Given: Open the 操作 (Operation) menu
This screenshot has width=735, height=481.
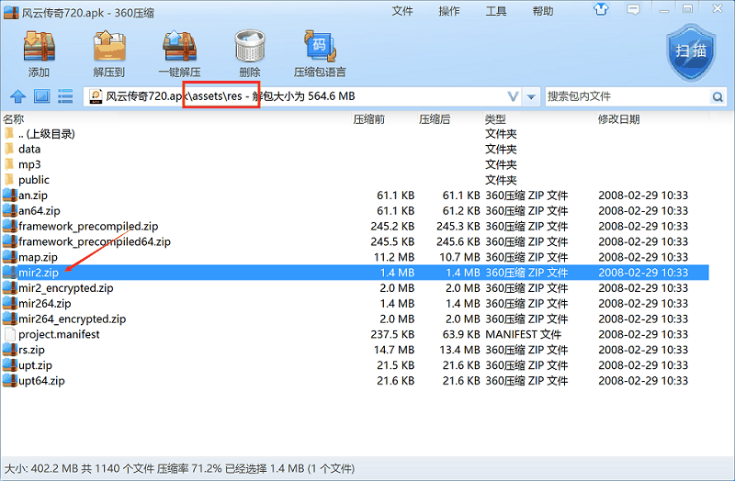Looking at the screenshot, I should (449, 11).
